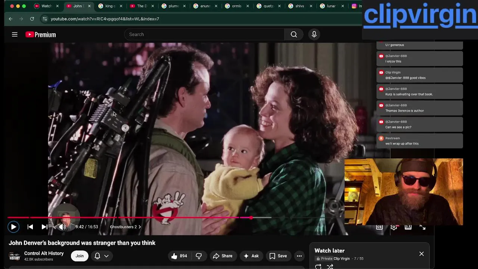This screenshot has width=478, height=269.
Task: Expand the notification bell dropdown
Action: pos(102,256)
